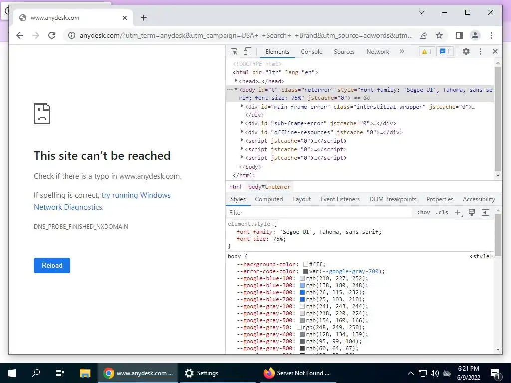The height and width of the screenshot is (383, 511).
Task: Switch to Firefox Server Not Found window
Action: click(298, 373)
